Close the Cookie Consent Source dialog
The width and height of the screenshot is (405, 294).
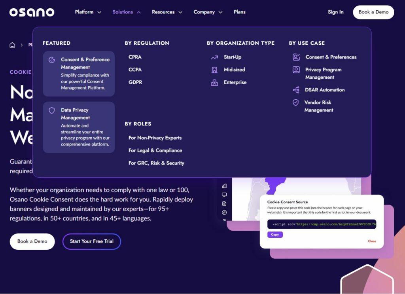pyautogui.click(x=372, y=241)
